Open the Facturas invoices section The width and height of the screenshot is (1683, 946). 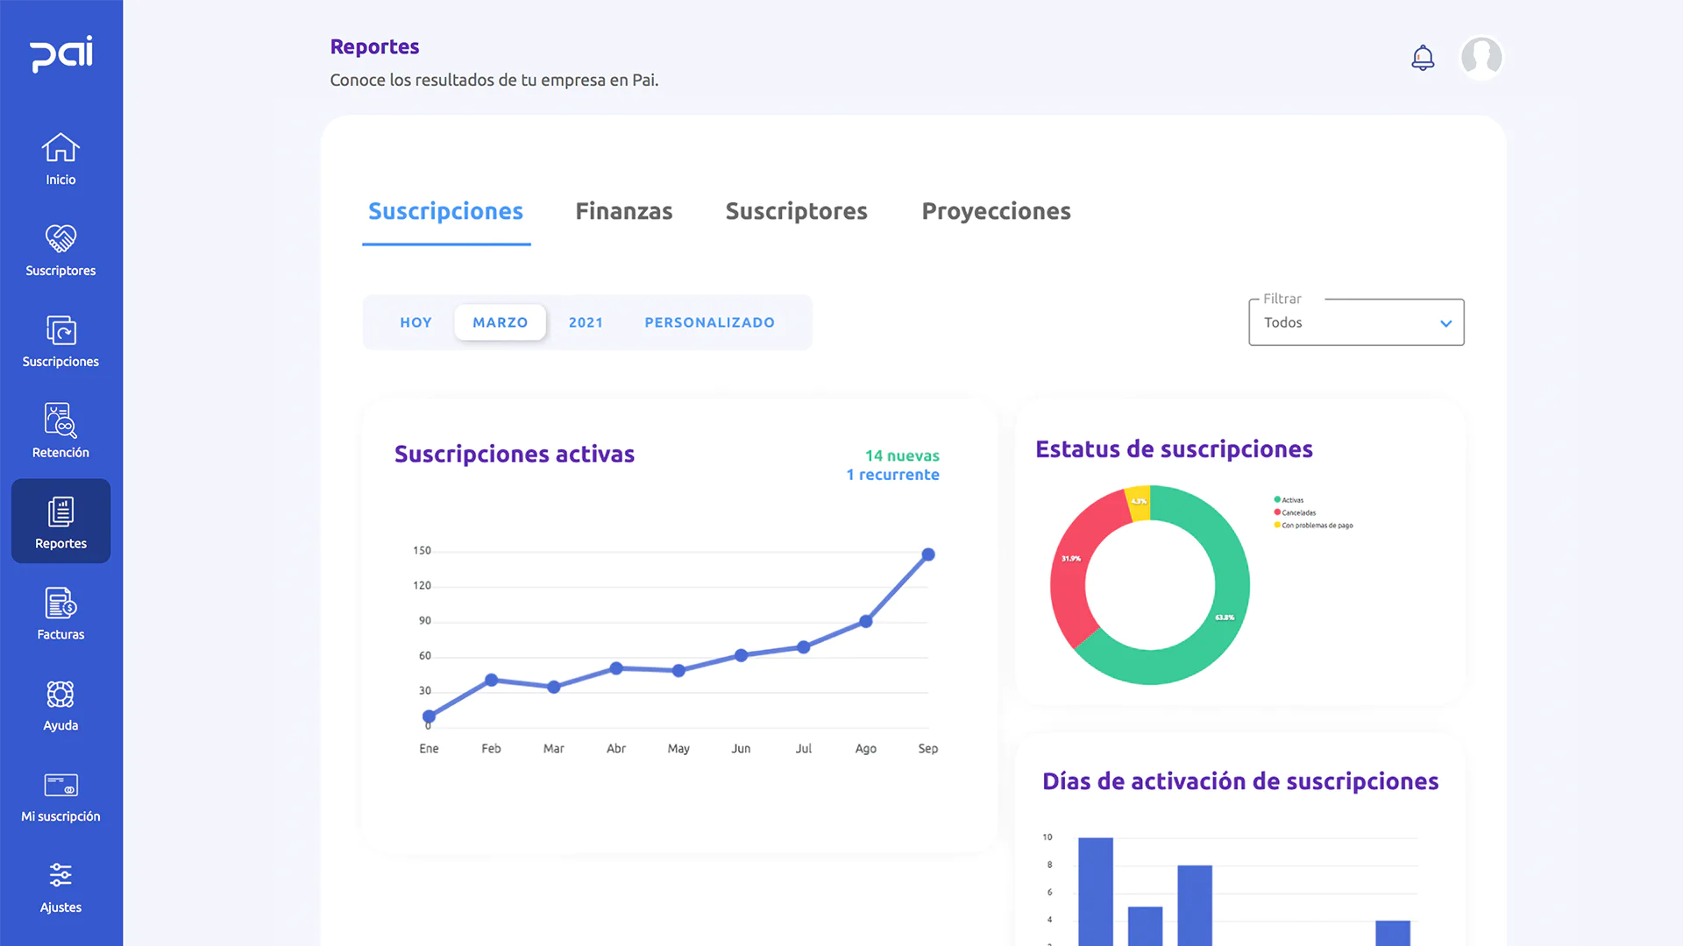pos(60,612)
